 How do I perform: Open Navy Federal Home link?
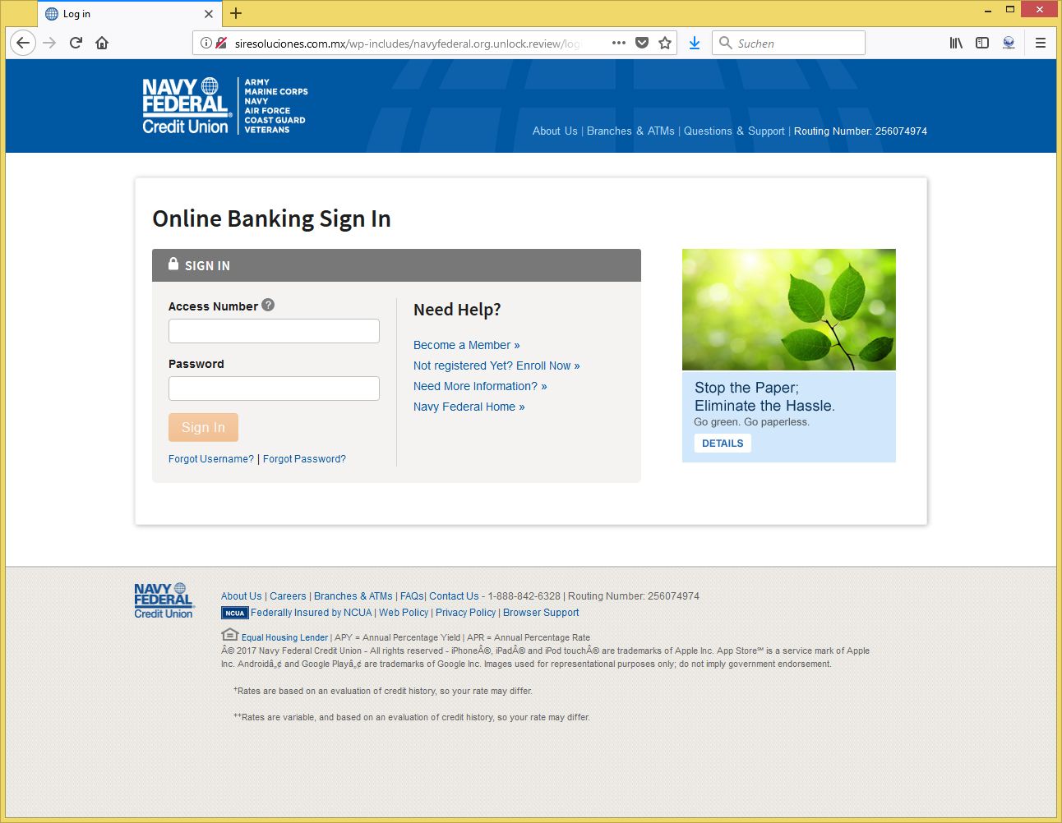[x=469, y=407]
